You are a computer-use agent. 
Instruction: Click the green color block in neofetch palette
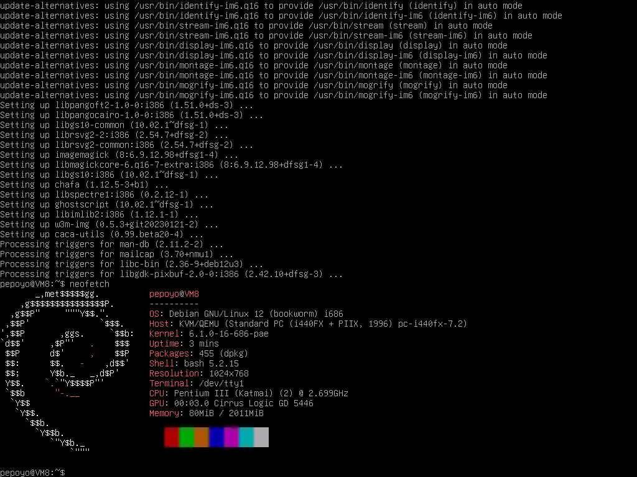coord(187,437)
